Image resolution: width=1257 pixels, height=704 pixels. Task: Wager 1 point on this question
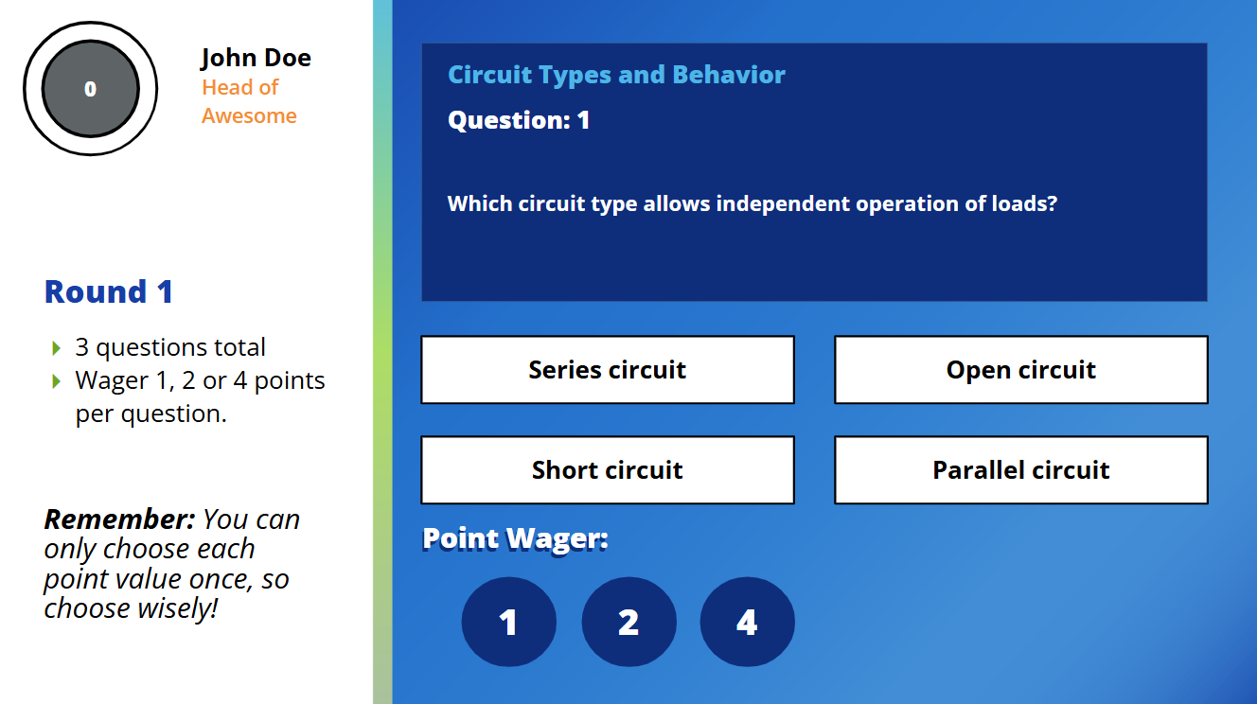point(508,622)
